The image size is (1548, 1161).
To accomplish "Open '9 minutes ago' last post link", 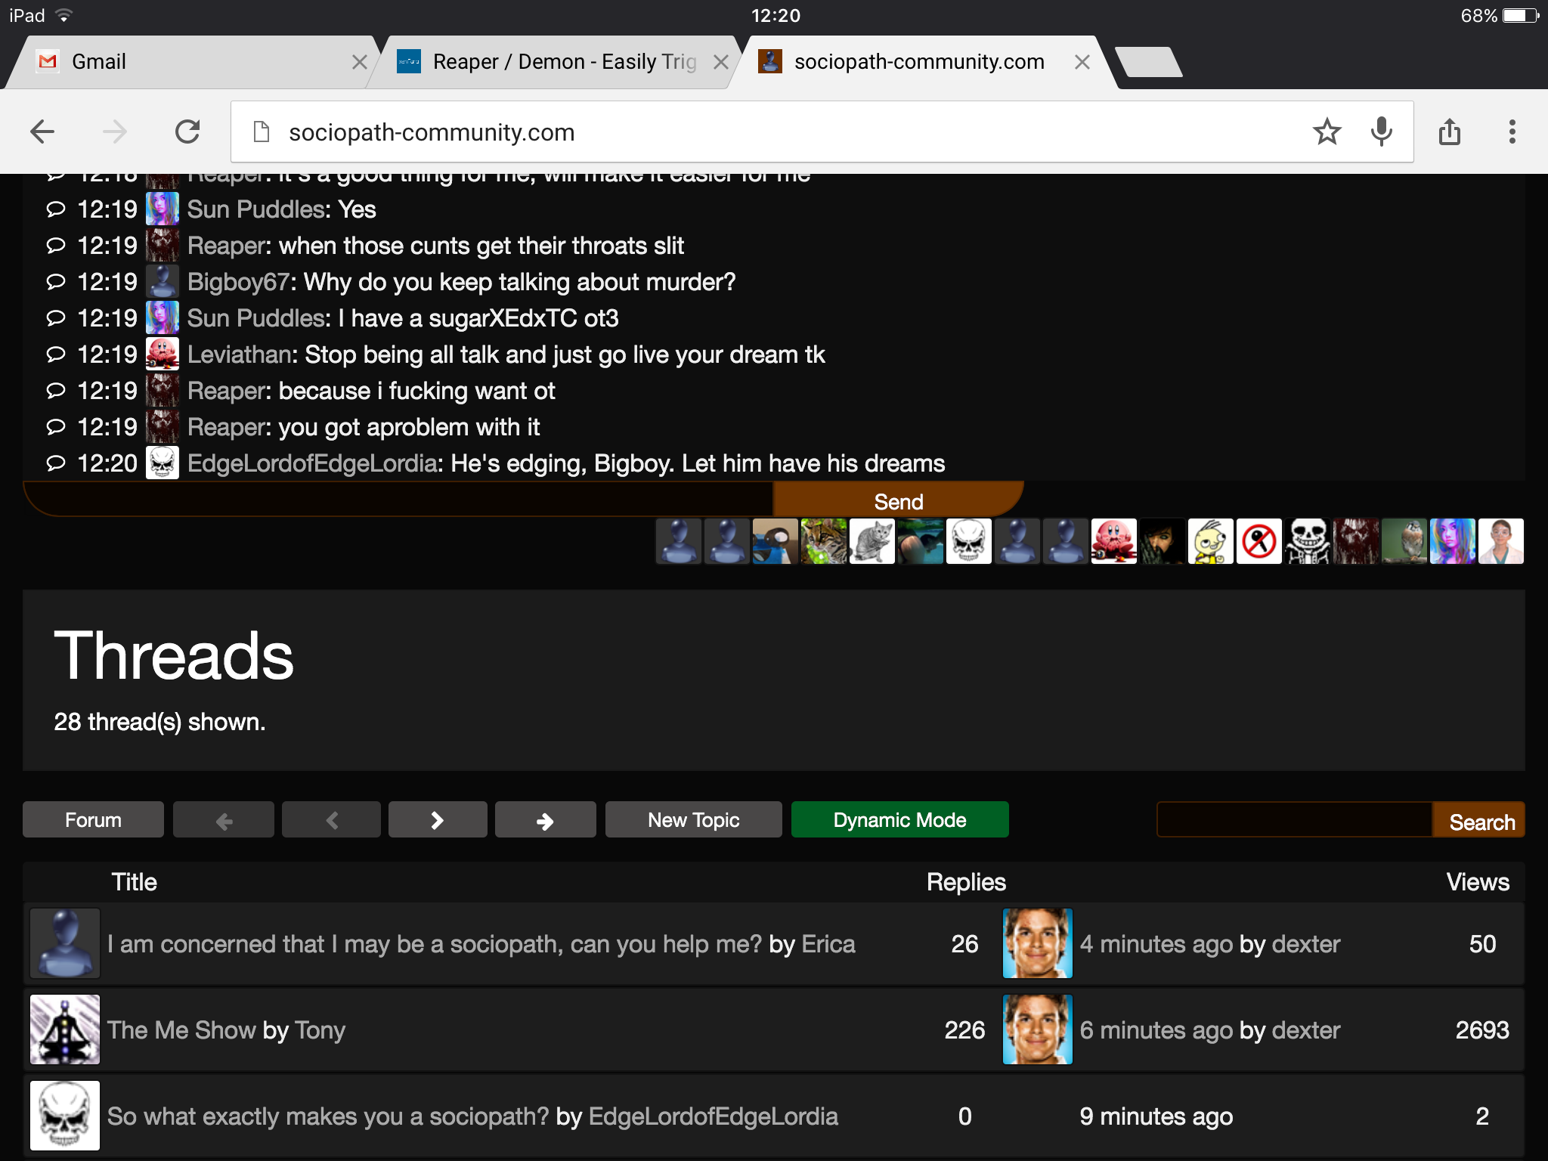I will (1156, 1116).
